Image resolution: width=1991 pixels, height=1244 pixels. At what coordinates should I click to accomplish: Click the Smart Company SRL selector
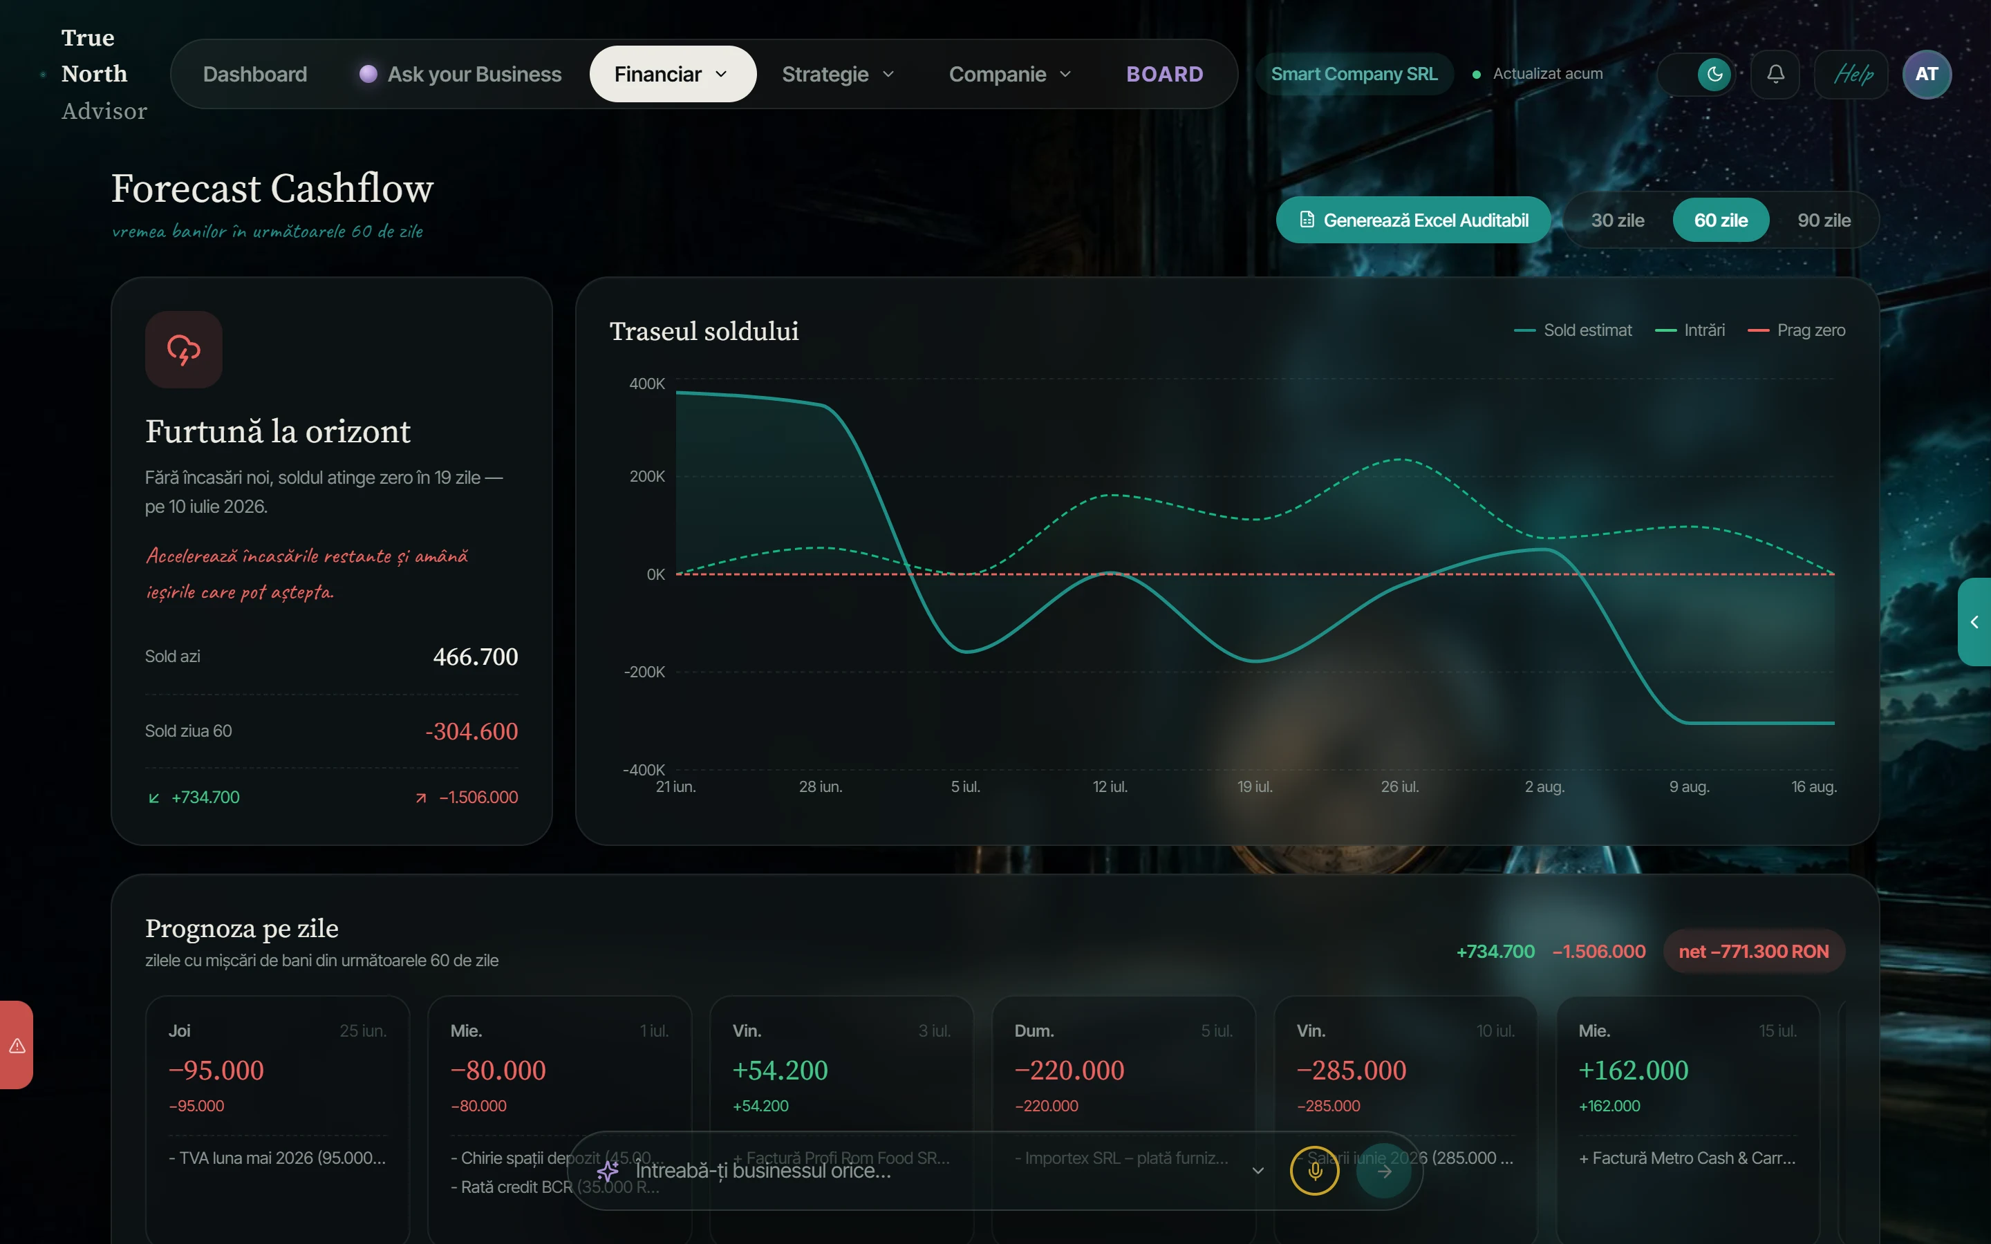point(1354,74)
